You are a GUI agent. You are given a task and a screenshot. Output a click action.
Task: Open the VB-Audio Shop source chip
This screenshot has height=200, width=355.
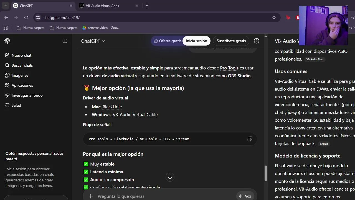tap(315, 59)
